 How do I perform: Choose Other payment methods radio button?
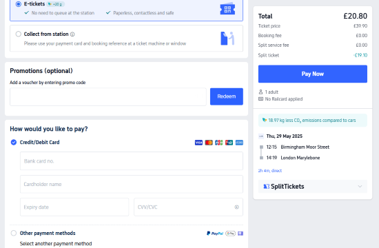(x=14, y=233)
